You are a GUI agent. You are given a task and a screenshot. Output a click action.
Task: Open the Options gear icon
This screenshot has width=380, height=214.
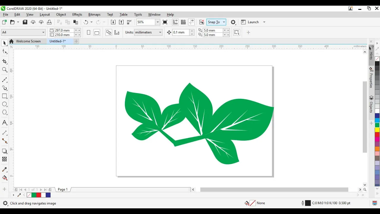[x=233, y=22]
